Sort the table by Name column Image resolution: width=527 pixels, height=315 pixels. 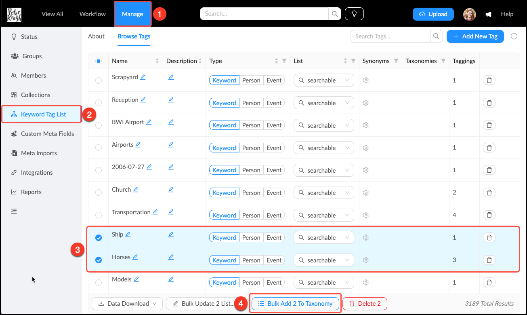pos(157,61)
